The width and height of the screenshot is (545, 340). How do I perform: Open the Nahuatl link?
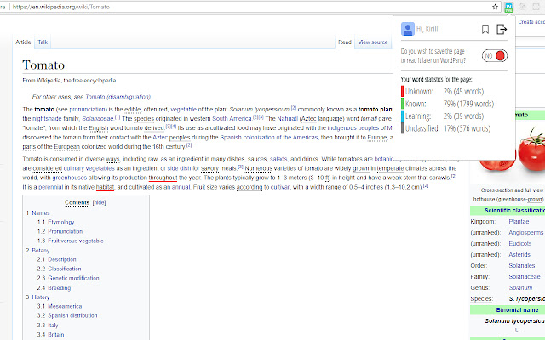[288, 119]
